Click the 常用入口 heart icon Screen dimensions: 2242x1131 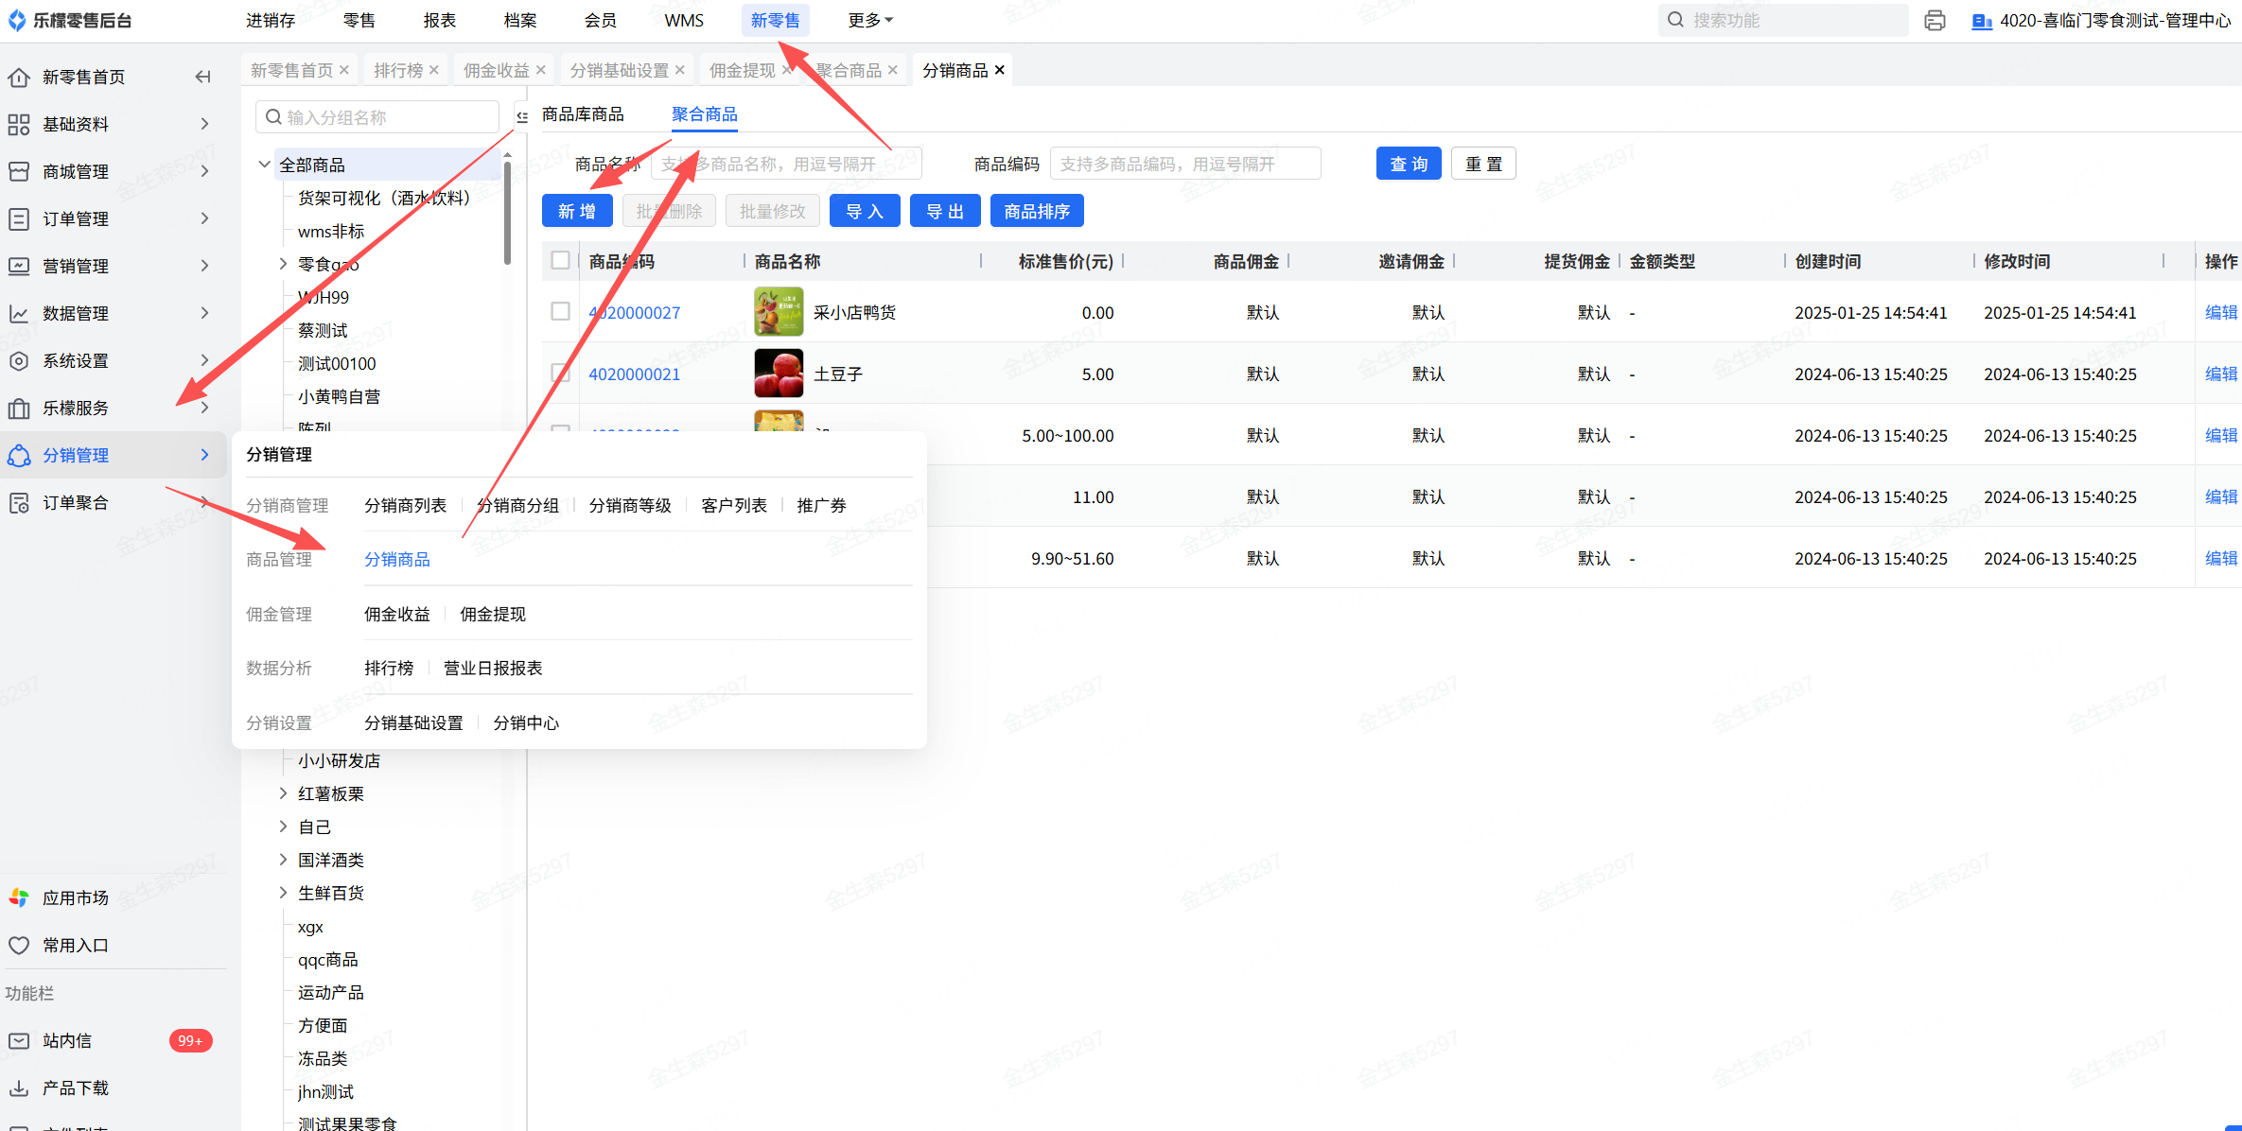click(19, 945)
